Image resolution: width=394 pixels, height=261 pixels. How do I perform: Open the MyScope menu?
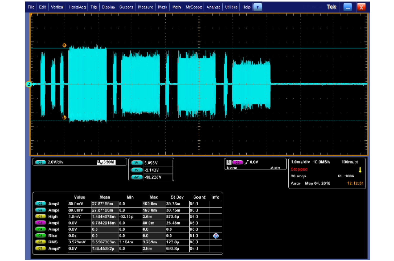click(194, 7)
